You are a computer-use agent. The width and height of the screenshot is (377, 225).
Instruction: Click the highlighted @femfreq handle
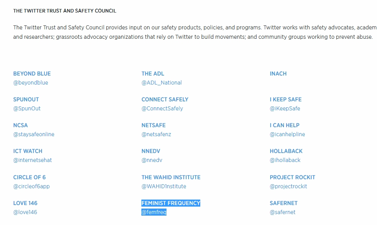point(154,212)
